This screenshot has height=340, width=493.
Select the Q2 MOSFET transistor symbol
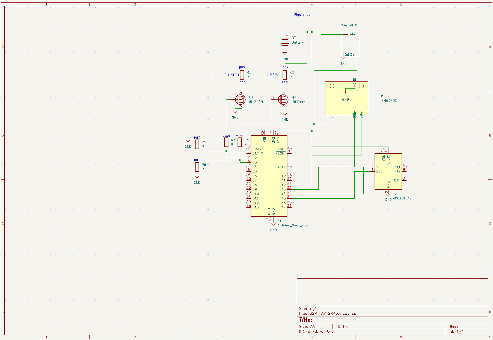pos(283,100)
